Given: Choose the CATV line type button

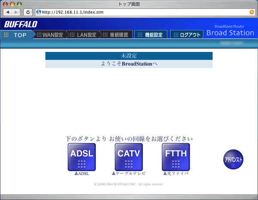Looking at the screenshot, I should click(129, 157).
